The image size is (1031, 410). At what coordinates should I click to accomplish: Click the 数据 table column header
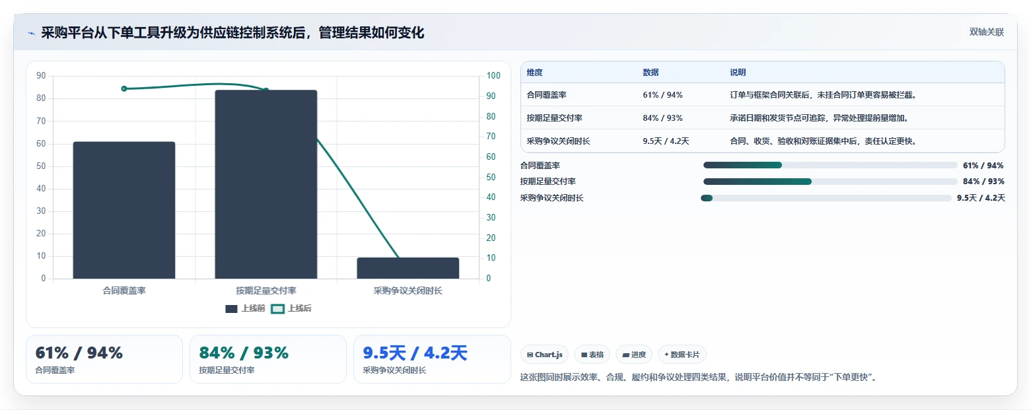651,73
